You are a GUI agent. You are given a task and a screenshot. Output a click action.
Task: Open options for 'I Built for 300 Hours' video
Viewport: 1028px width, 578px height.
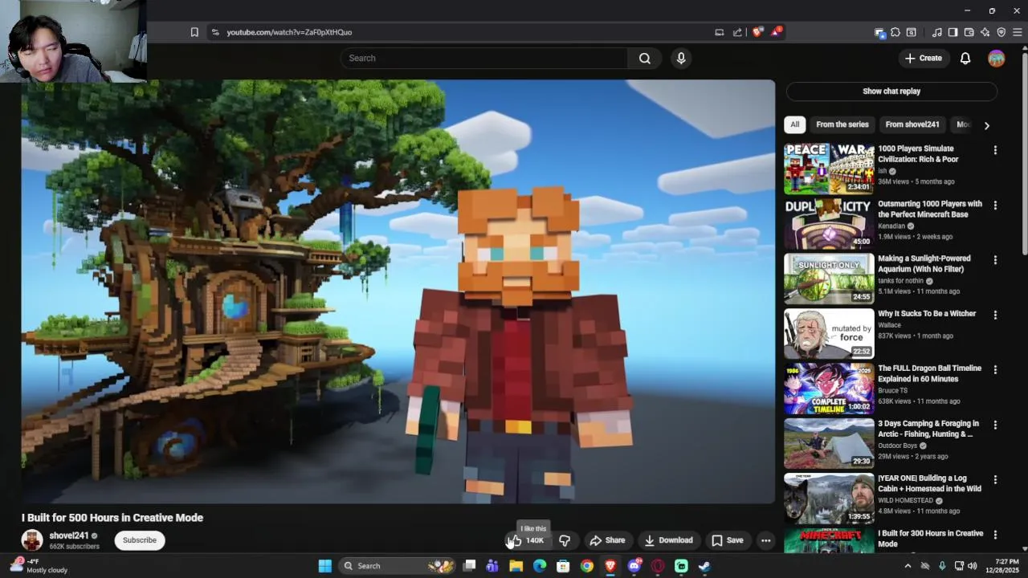(995, 535)
